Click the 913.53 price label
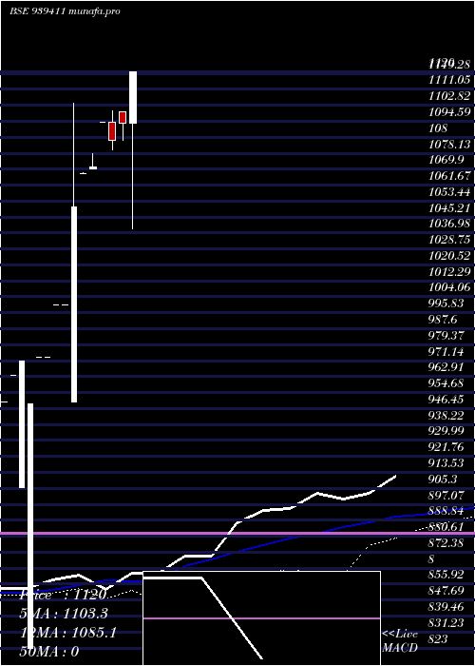475x666 pixels. pos(446,463)
